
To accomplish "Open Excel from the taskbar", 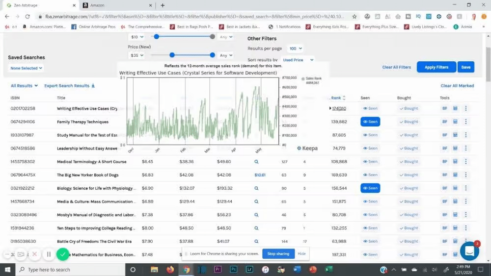I will pyautogui.click(x=329, y=270).
